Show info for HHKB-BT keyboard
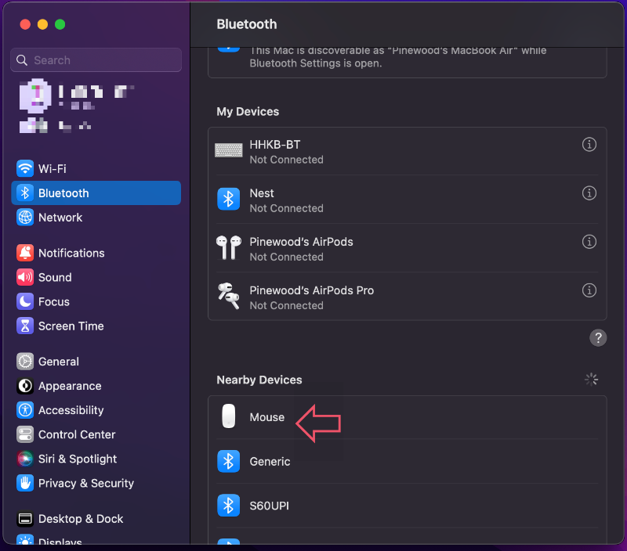 pos(589,144)
